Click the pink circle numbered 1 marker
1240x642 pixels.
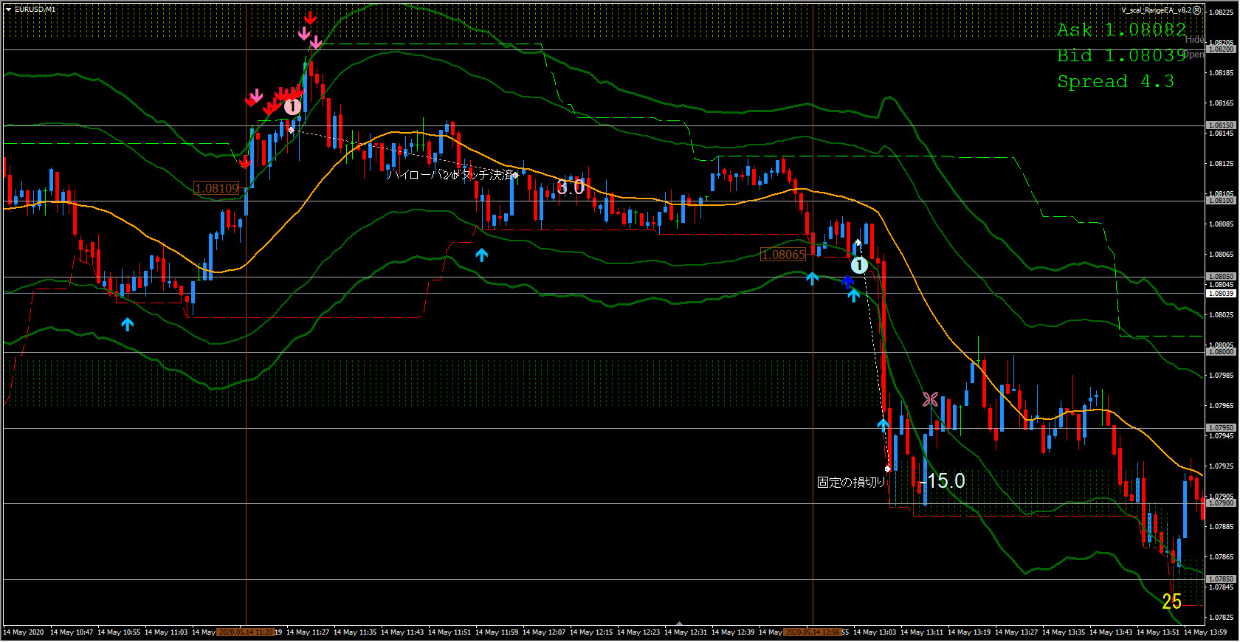click(292, 107)
